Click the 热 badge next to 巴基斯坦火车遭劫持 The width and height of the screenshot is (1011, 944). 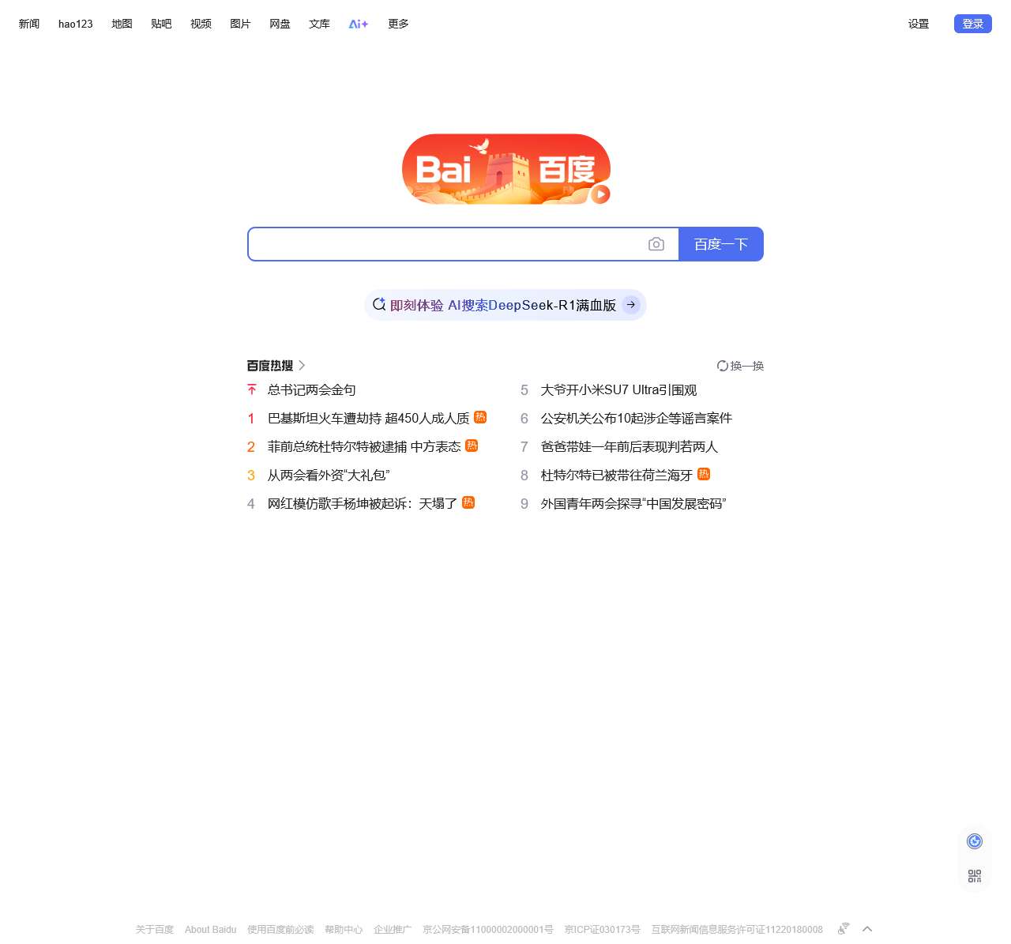tap(480, 417)
